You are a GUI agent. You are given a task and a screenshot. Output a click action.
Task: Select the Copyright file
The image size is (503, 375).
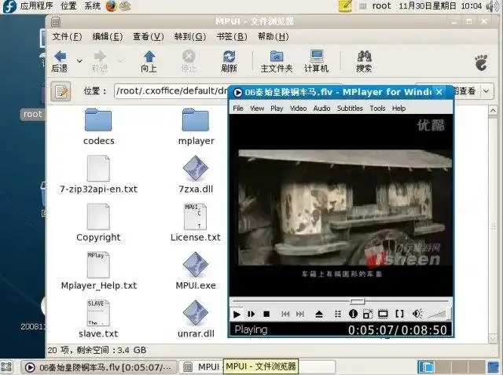[98, 223]
